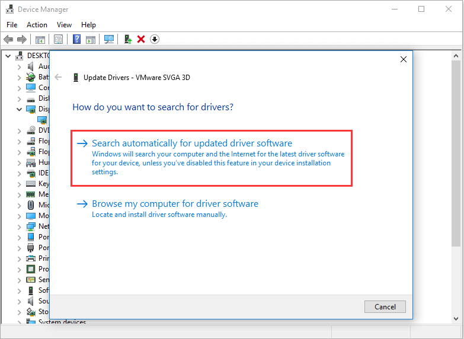Expand the Disk drives category chevron

pyautogui.click(x=20, y=98)
